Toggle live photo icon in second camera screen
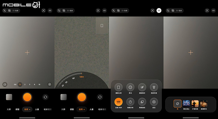218x119 pixels. point(64,11)
